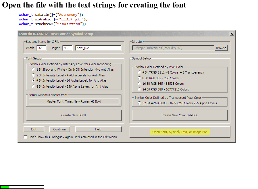The image size is (258, 189).
Task: Select 1 Bit Black and White intensity
Action: (33, 69)
